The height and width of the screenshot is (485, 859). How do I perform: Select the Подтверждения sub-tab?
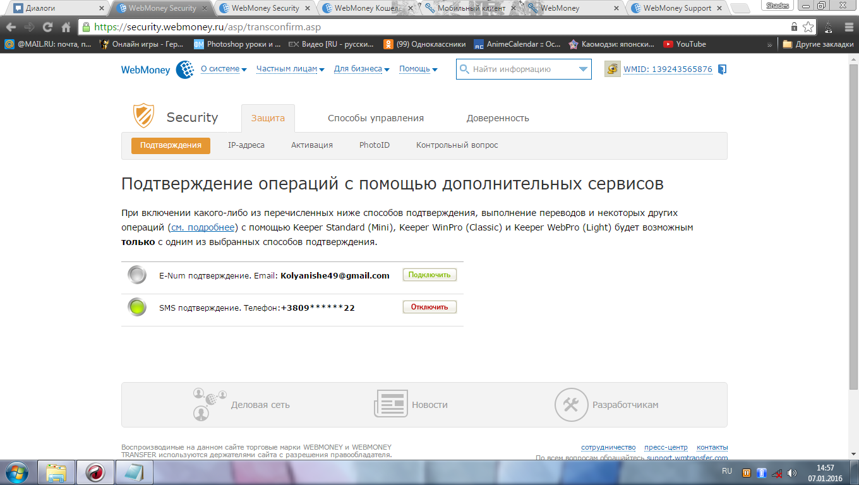tap(171, 145)
